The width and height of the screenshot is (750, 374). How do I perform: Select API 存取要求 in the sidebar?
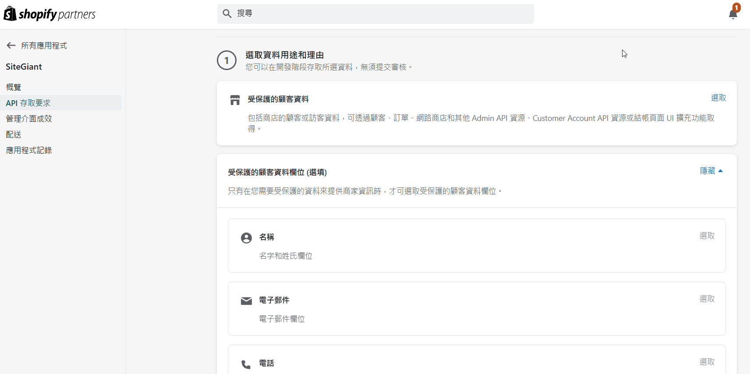(x=28, y=103)
